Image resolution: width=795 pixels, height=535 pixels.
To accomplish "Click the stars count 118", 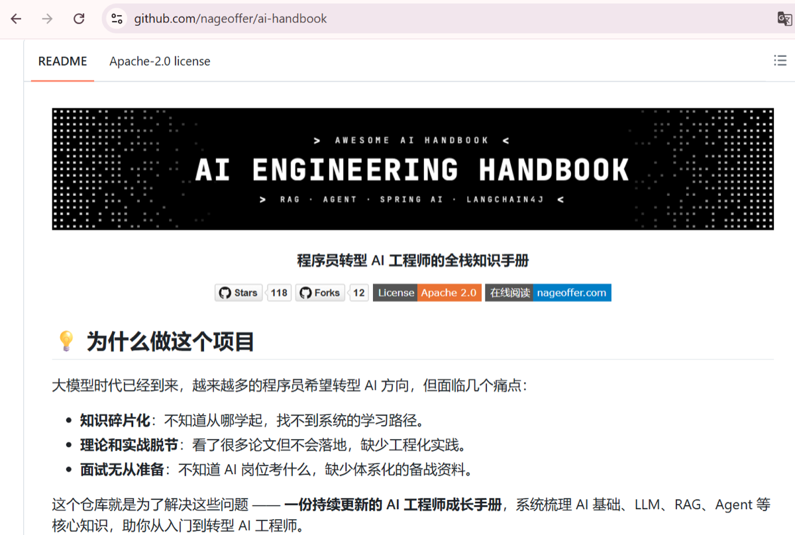I will coord(280,293).
